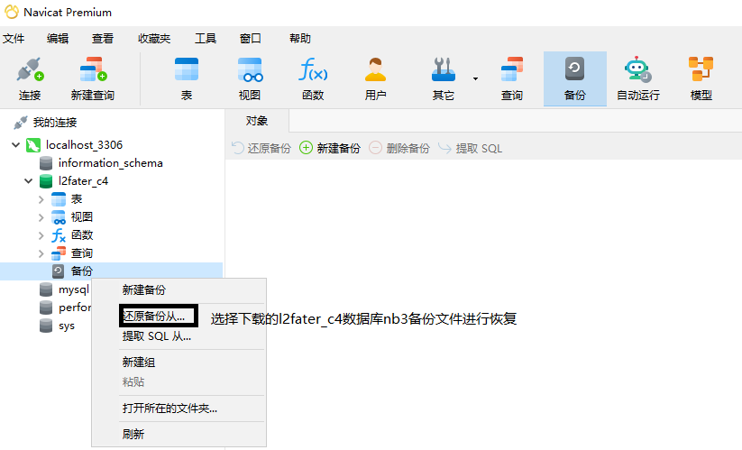Select the l2fater_c4 database
The height and width of the screenshot is (450, 742).
coord(83,181)
